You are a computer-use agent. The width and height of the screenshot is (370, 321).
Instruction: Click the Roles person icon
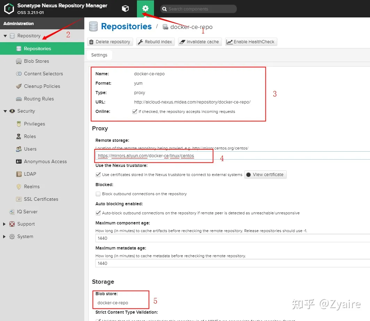[19, 136]
